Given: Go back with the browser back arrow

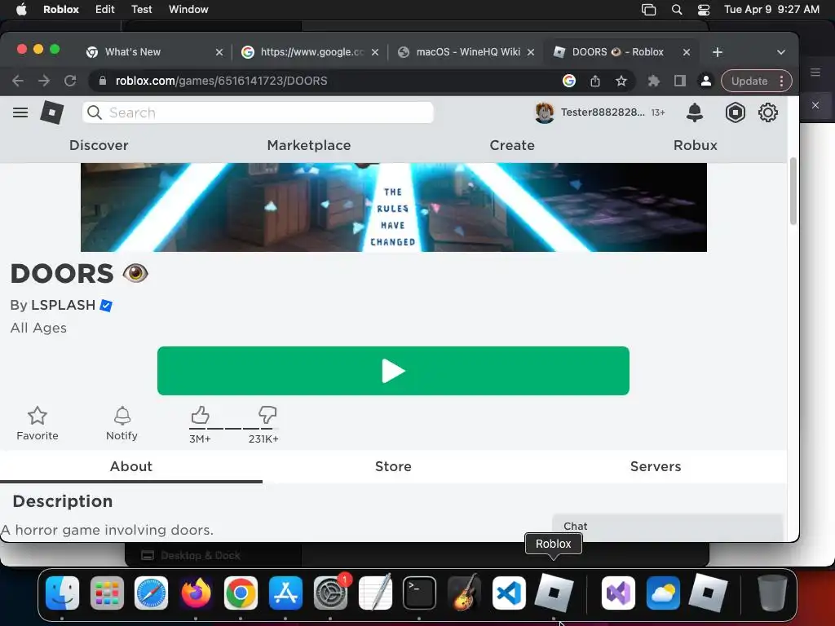Looking at the screenshot, I should [18, 81].
